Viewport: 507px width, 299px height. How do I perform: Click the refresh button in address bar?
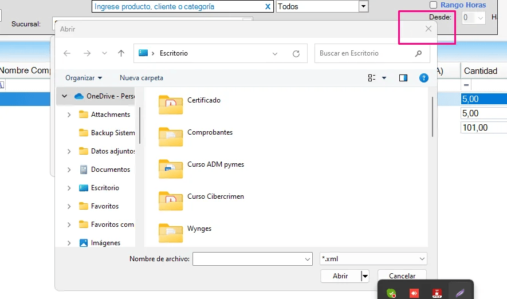[x=296, y=53]
